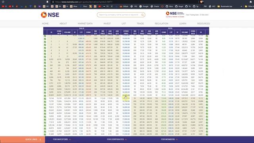
Task: Expand the FOR CORPORATES footer section
Action: [x=117, y=139]
